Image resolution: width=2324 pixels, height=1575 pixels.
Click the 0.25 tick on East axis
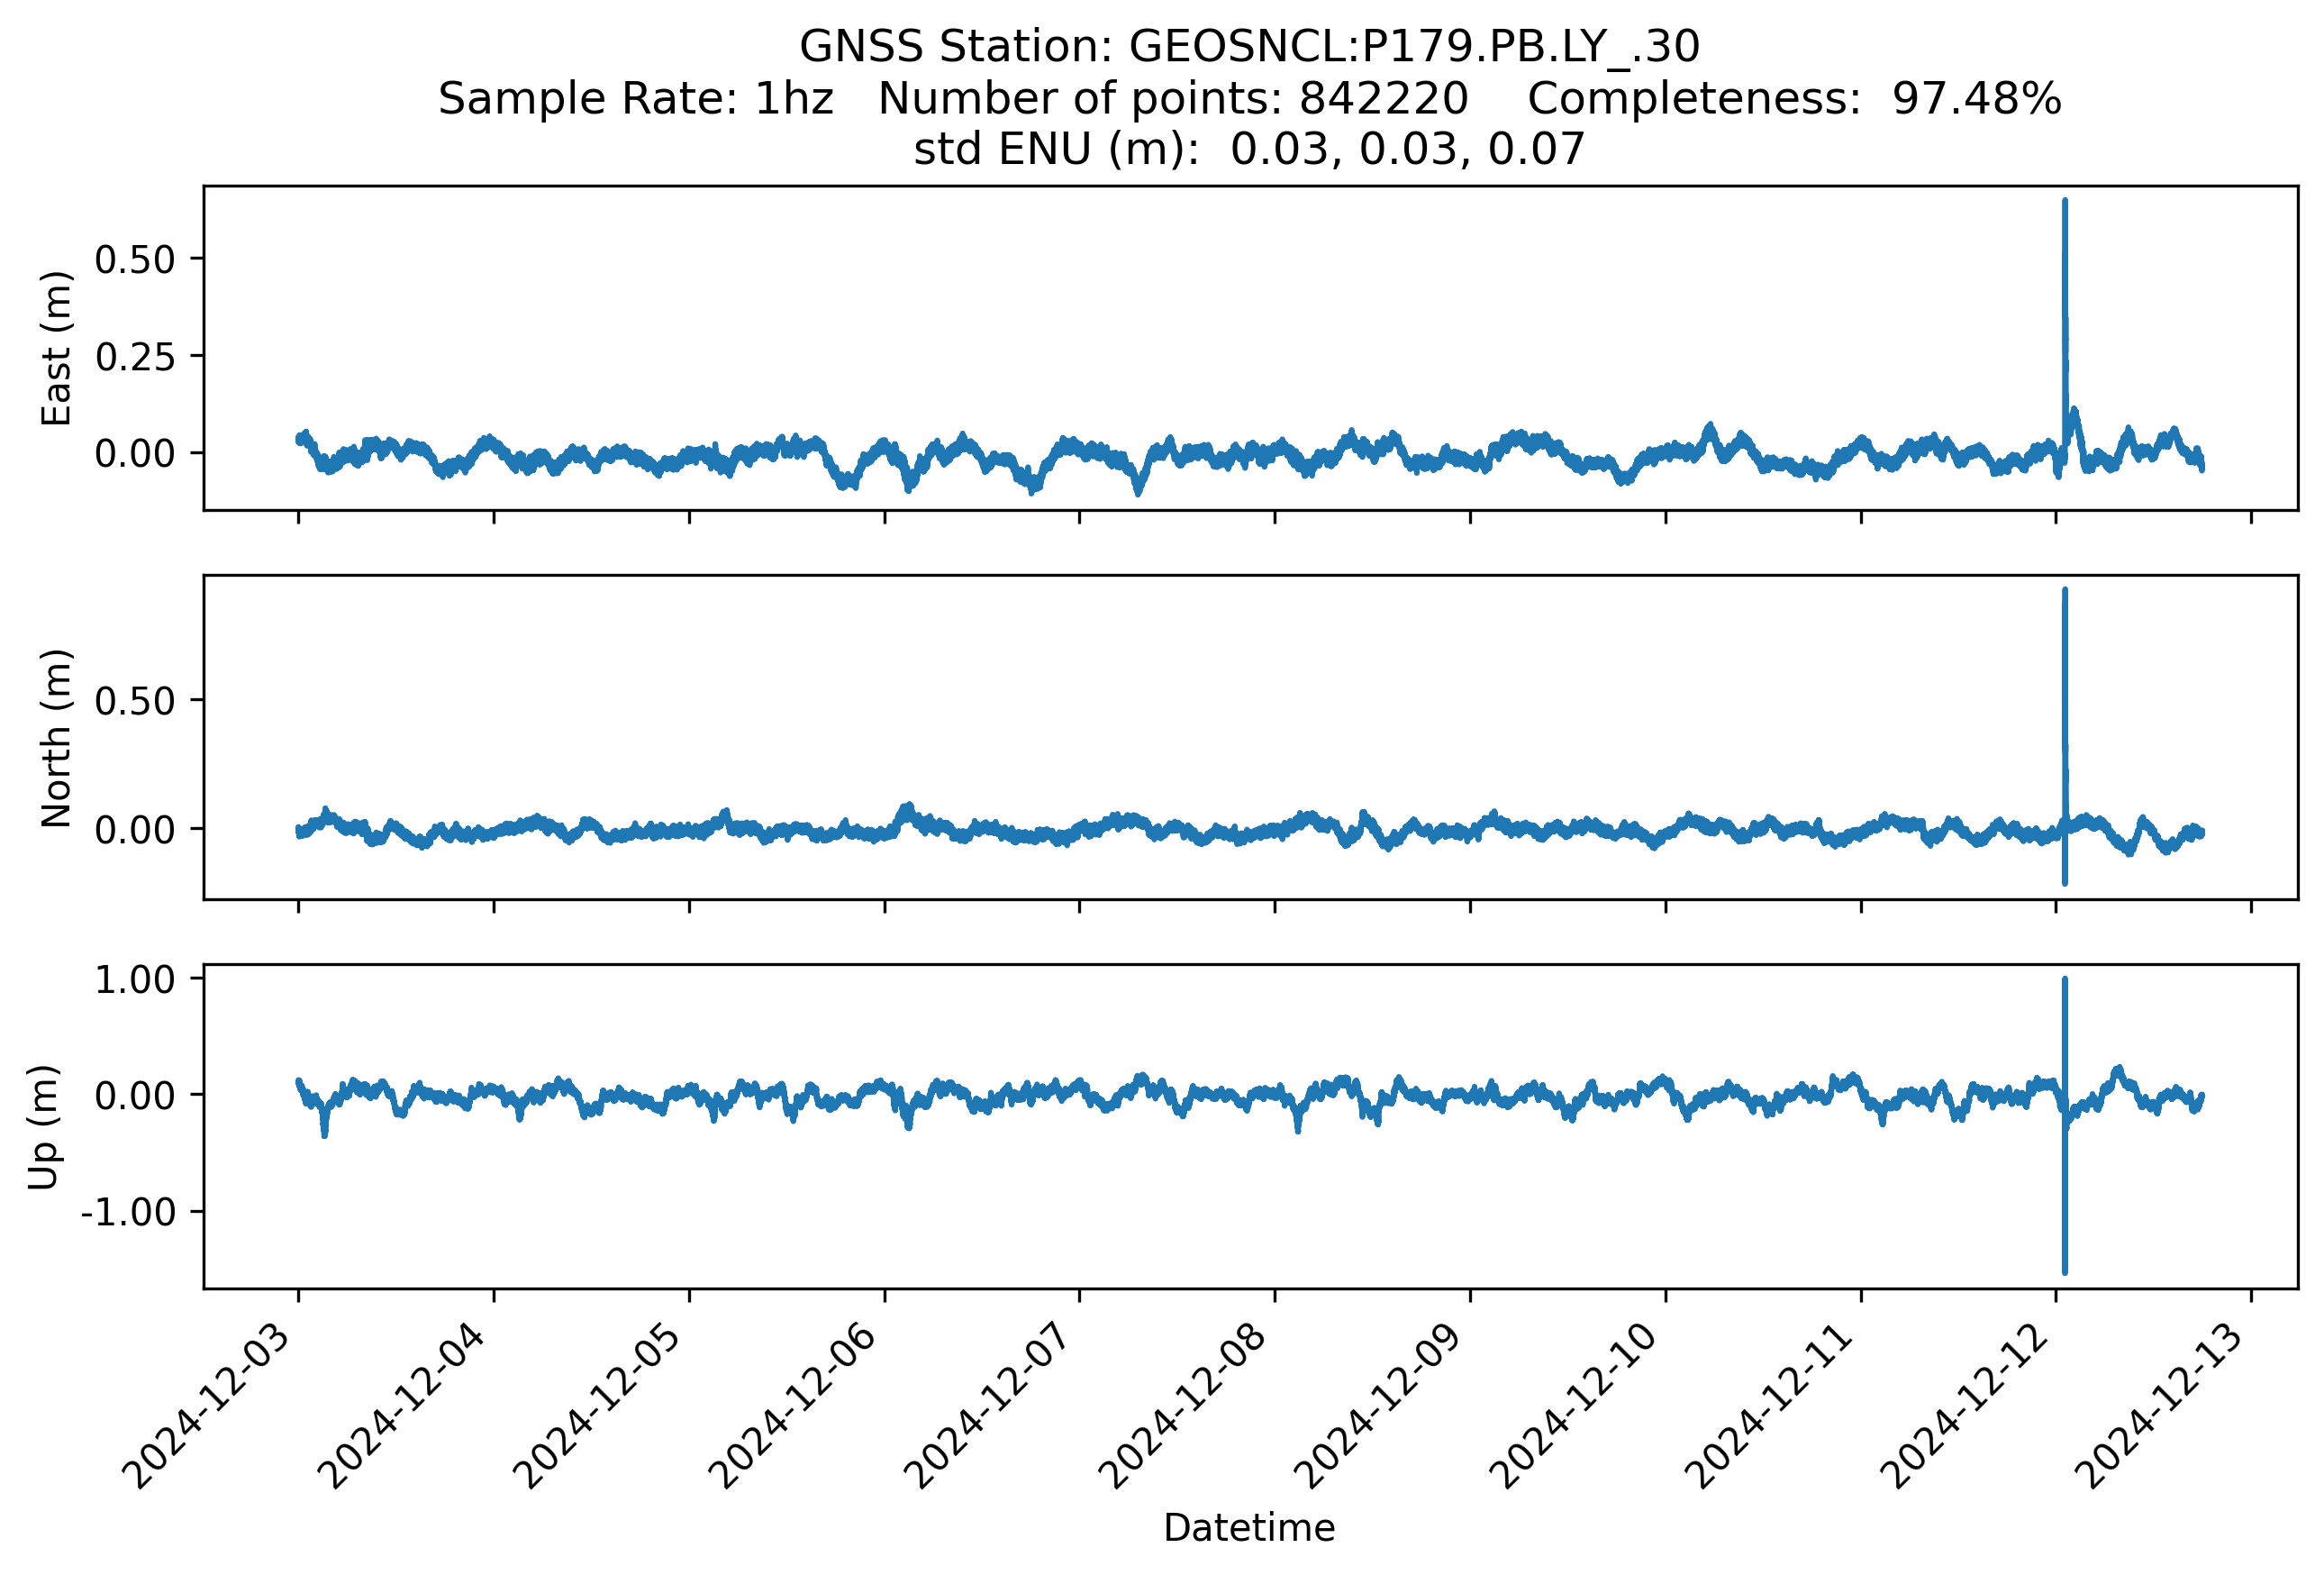point(135,357)
